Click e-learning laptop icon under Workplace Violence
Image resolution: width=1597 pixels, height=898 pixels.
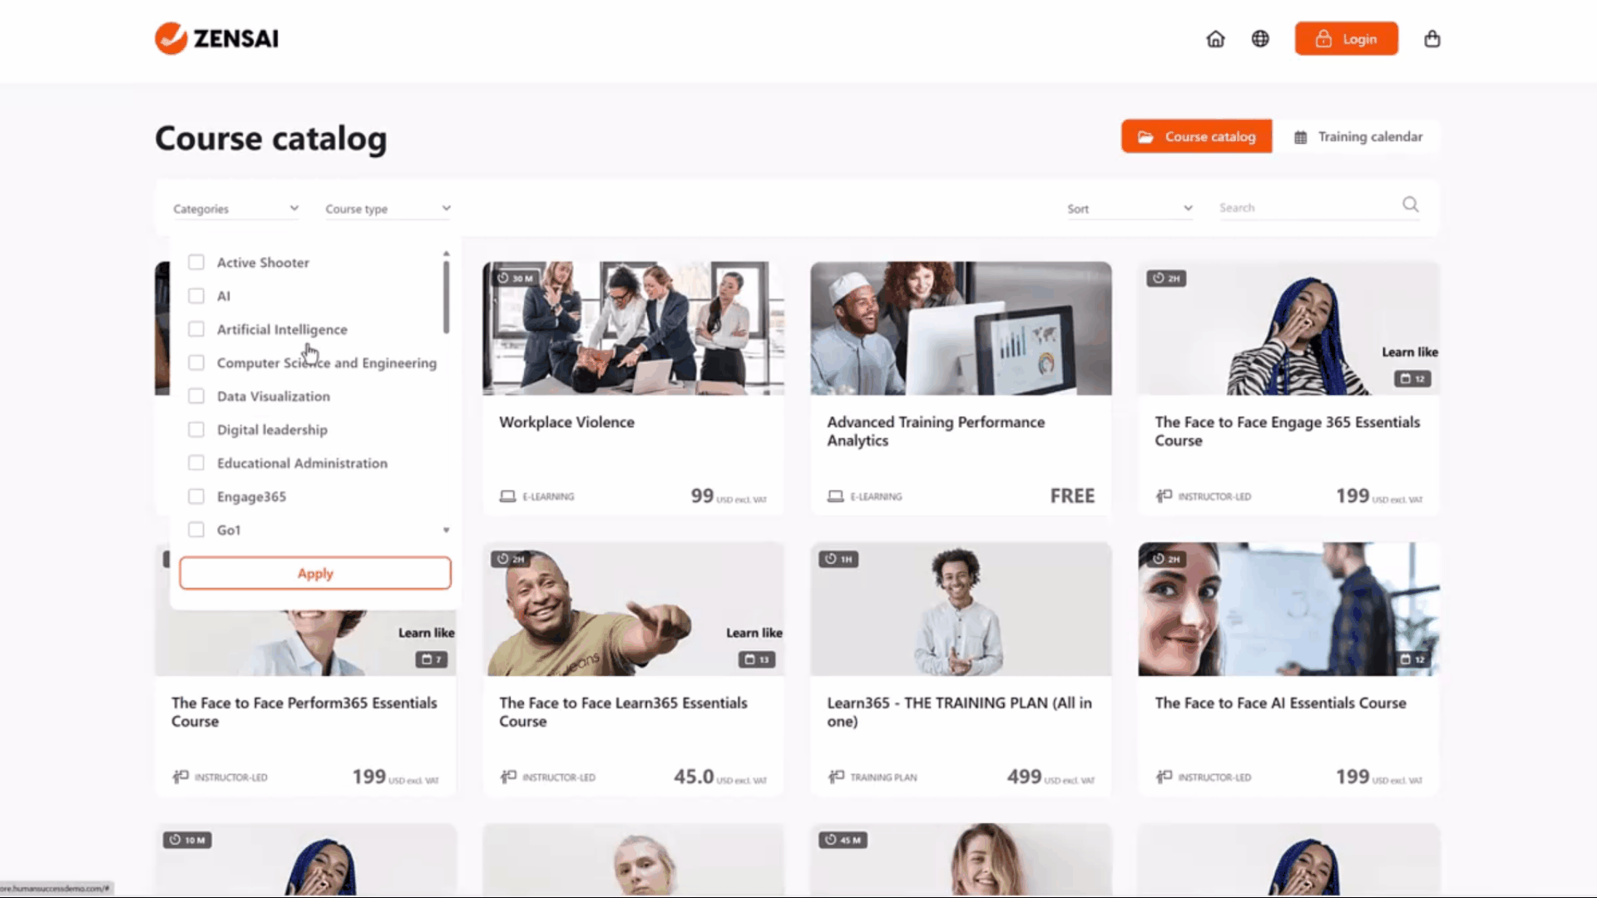point(507,496)
